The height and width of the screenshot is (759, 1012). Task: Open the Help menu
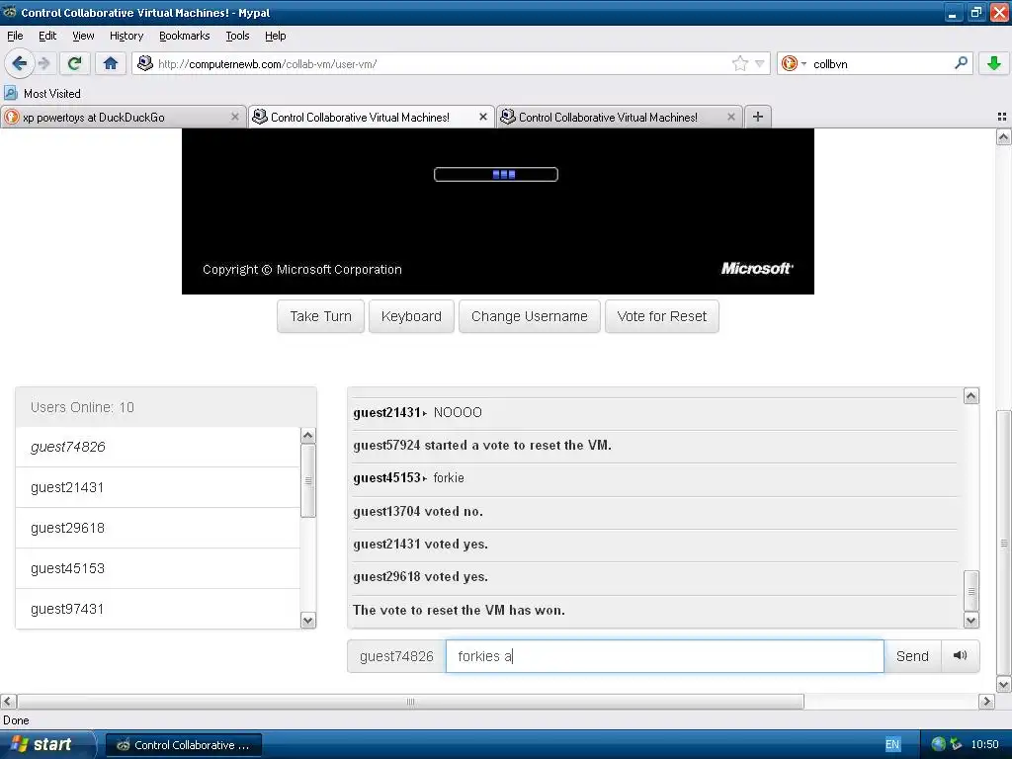point(275,36)
